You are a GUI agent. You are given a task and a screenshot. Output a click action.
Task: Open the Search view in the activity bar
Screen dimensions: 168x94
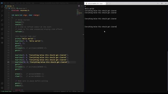pos(2,11)
